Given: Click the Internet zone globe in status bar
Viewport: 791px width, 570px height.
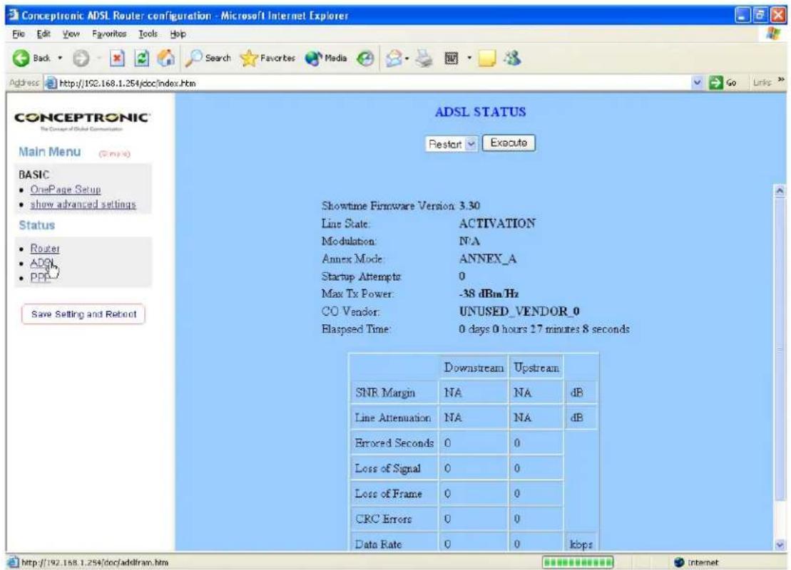Looking at the screenshot, I should pos(679,562).
